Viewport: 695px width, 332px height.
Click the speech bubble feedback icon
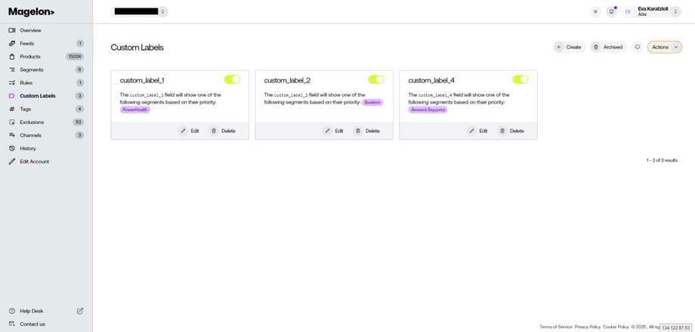(x=638, y=47)
